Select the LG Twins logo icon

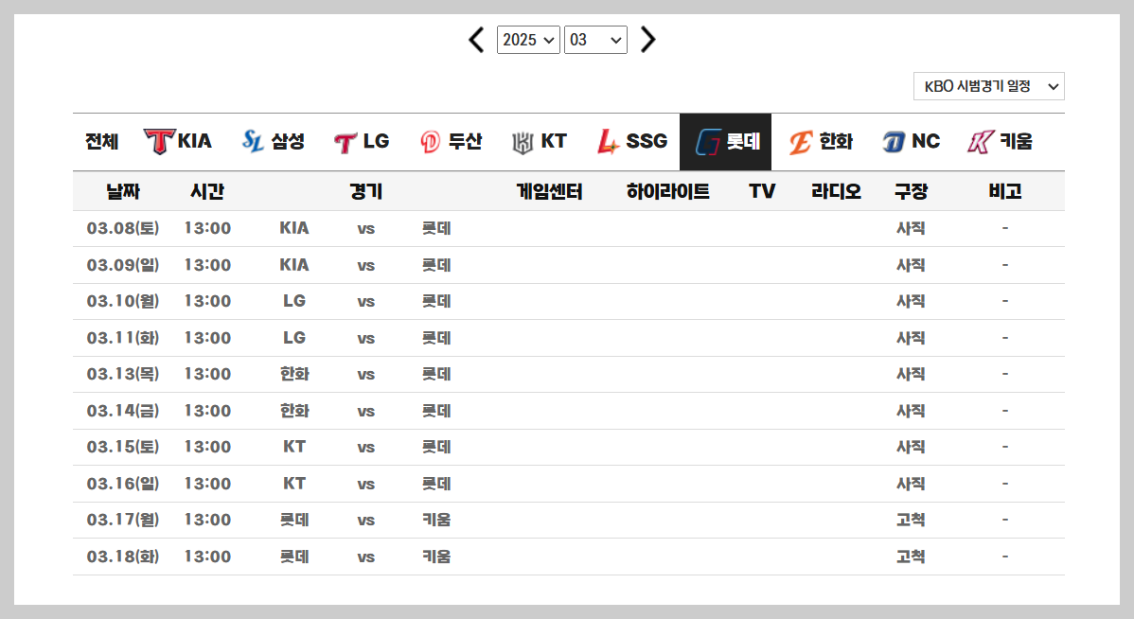pos(344,140)
